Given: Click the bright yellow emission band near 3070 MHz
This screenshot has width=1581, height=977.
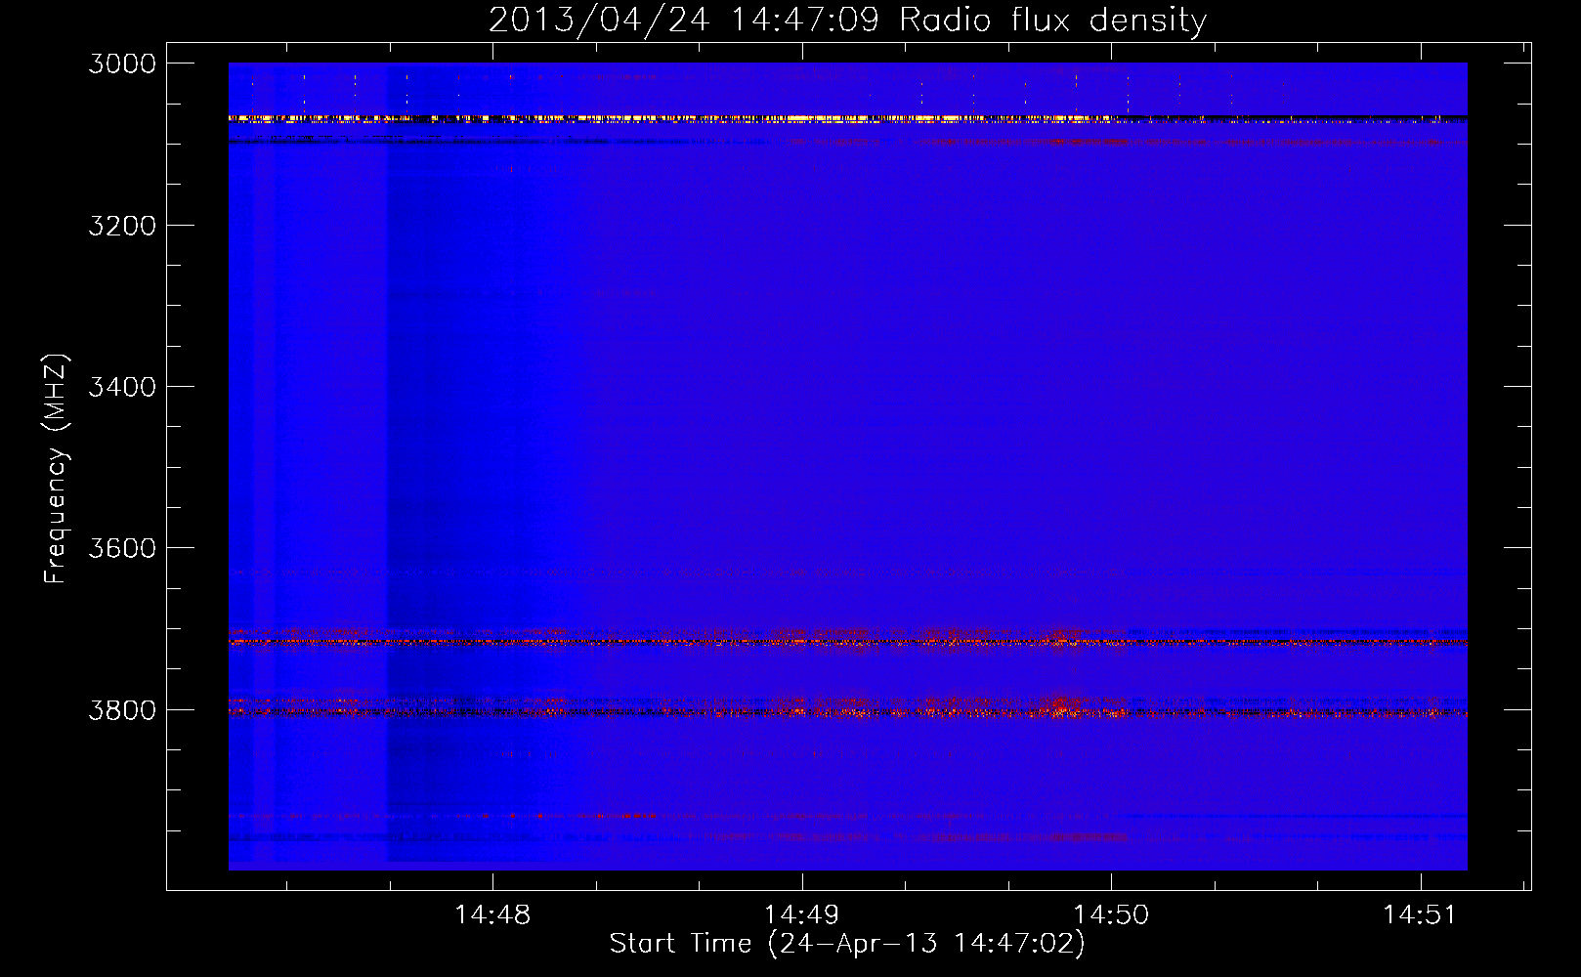Looking at the screenshot, I should [x=847, y=118].
